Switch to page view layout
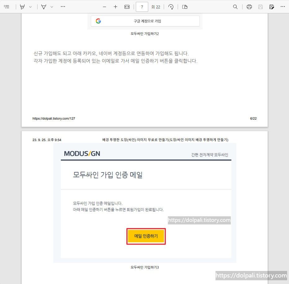Screen dimensions: 289x284 tap(185, 7)
